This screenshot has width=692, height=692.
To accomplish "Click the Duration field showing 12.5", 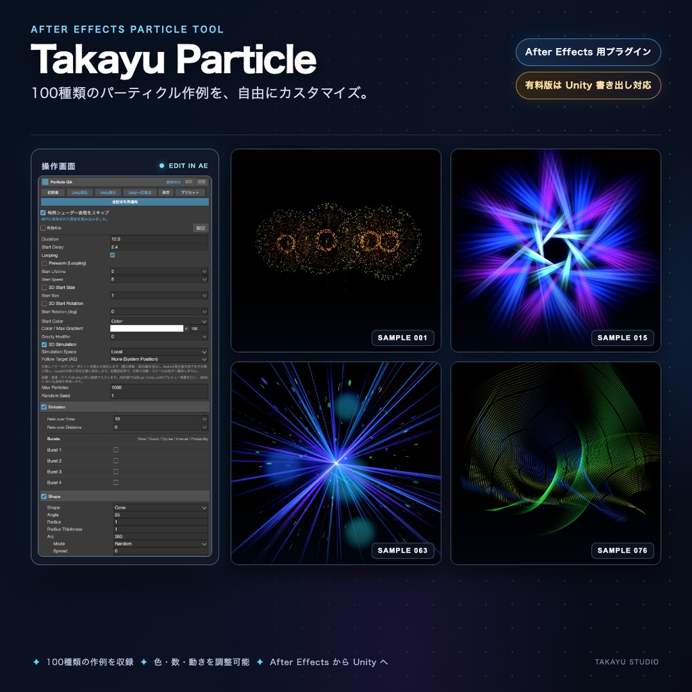I will point(159,239).
